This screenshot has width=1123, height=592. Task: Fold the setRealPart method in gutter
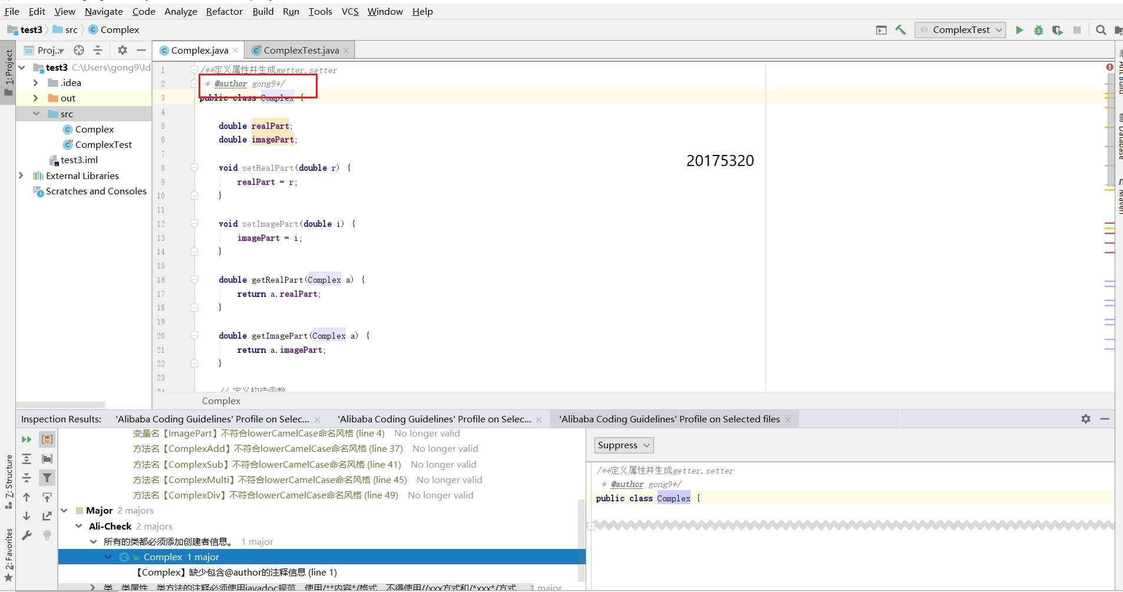(x=194, y=168)
